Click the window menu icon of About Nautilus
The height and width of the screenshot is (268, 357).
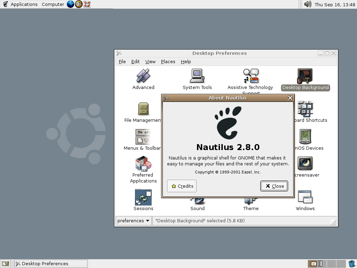(166, 98)
